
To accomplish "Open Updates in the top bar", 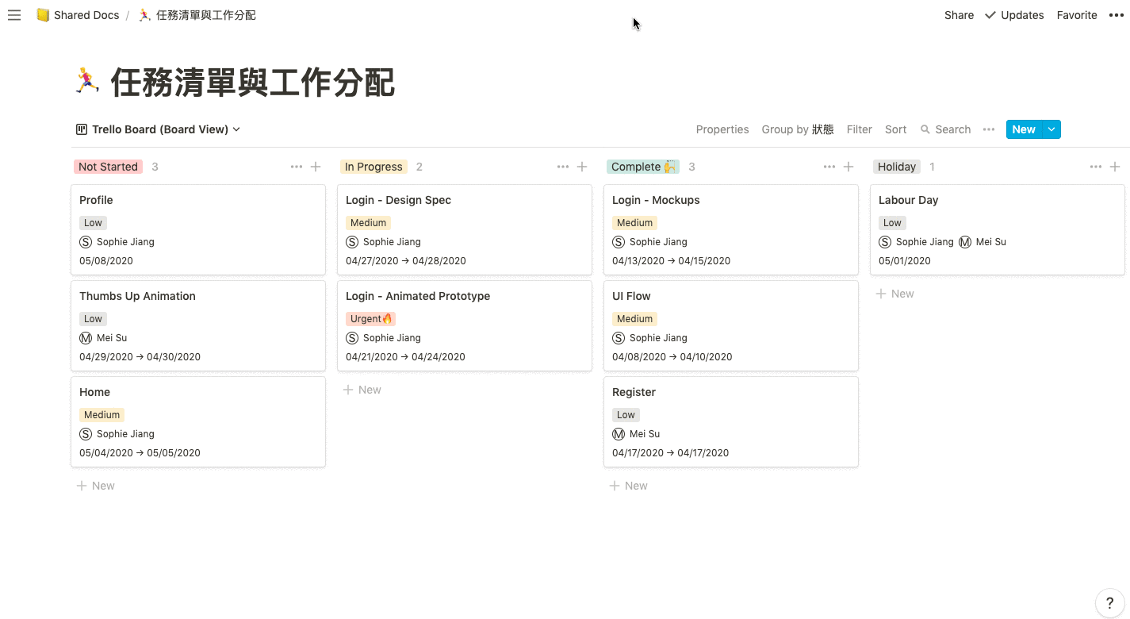I will [1014, 15].
